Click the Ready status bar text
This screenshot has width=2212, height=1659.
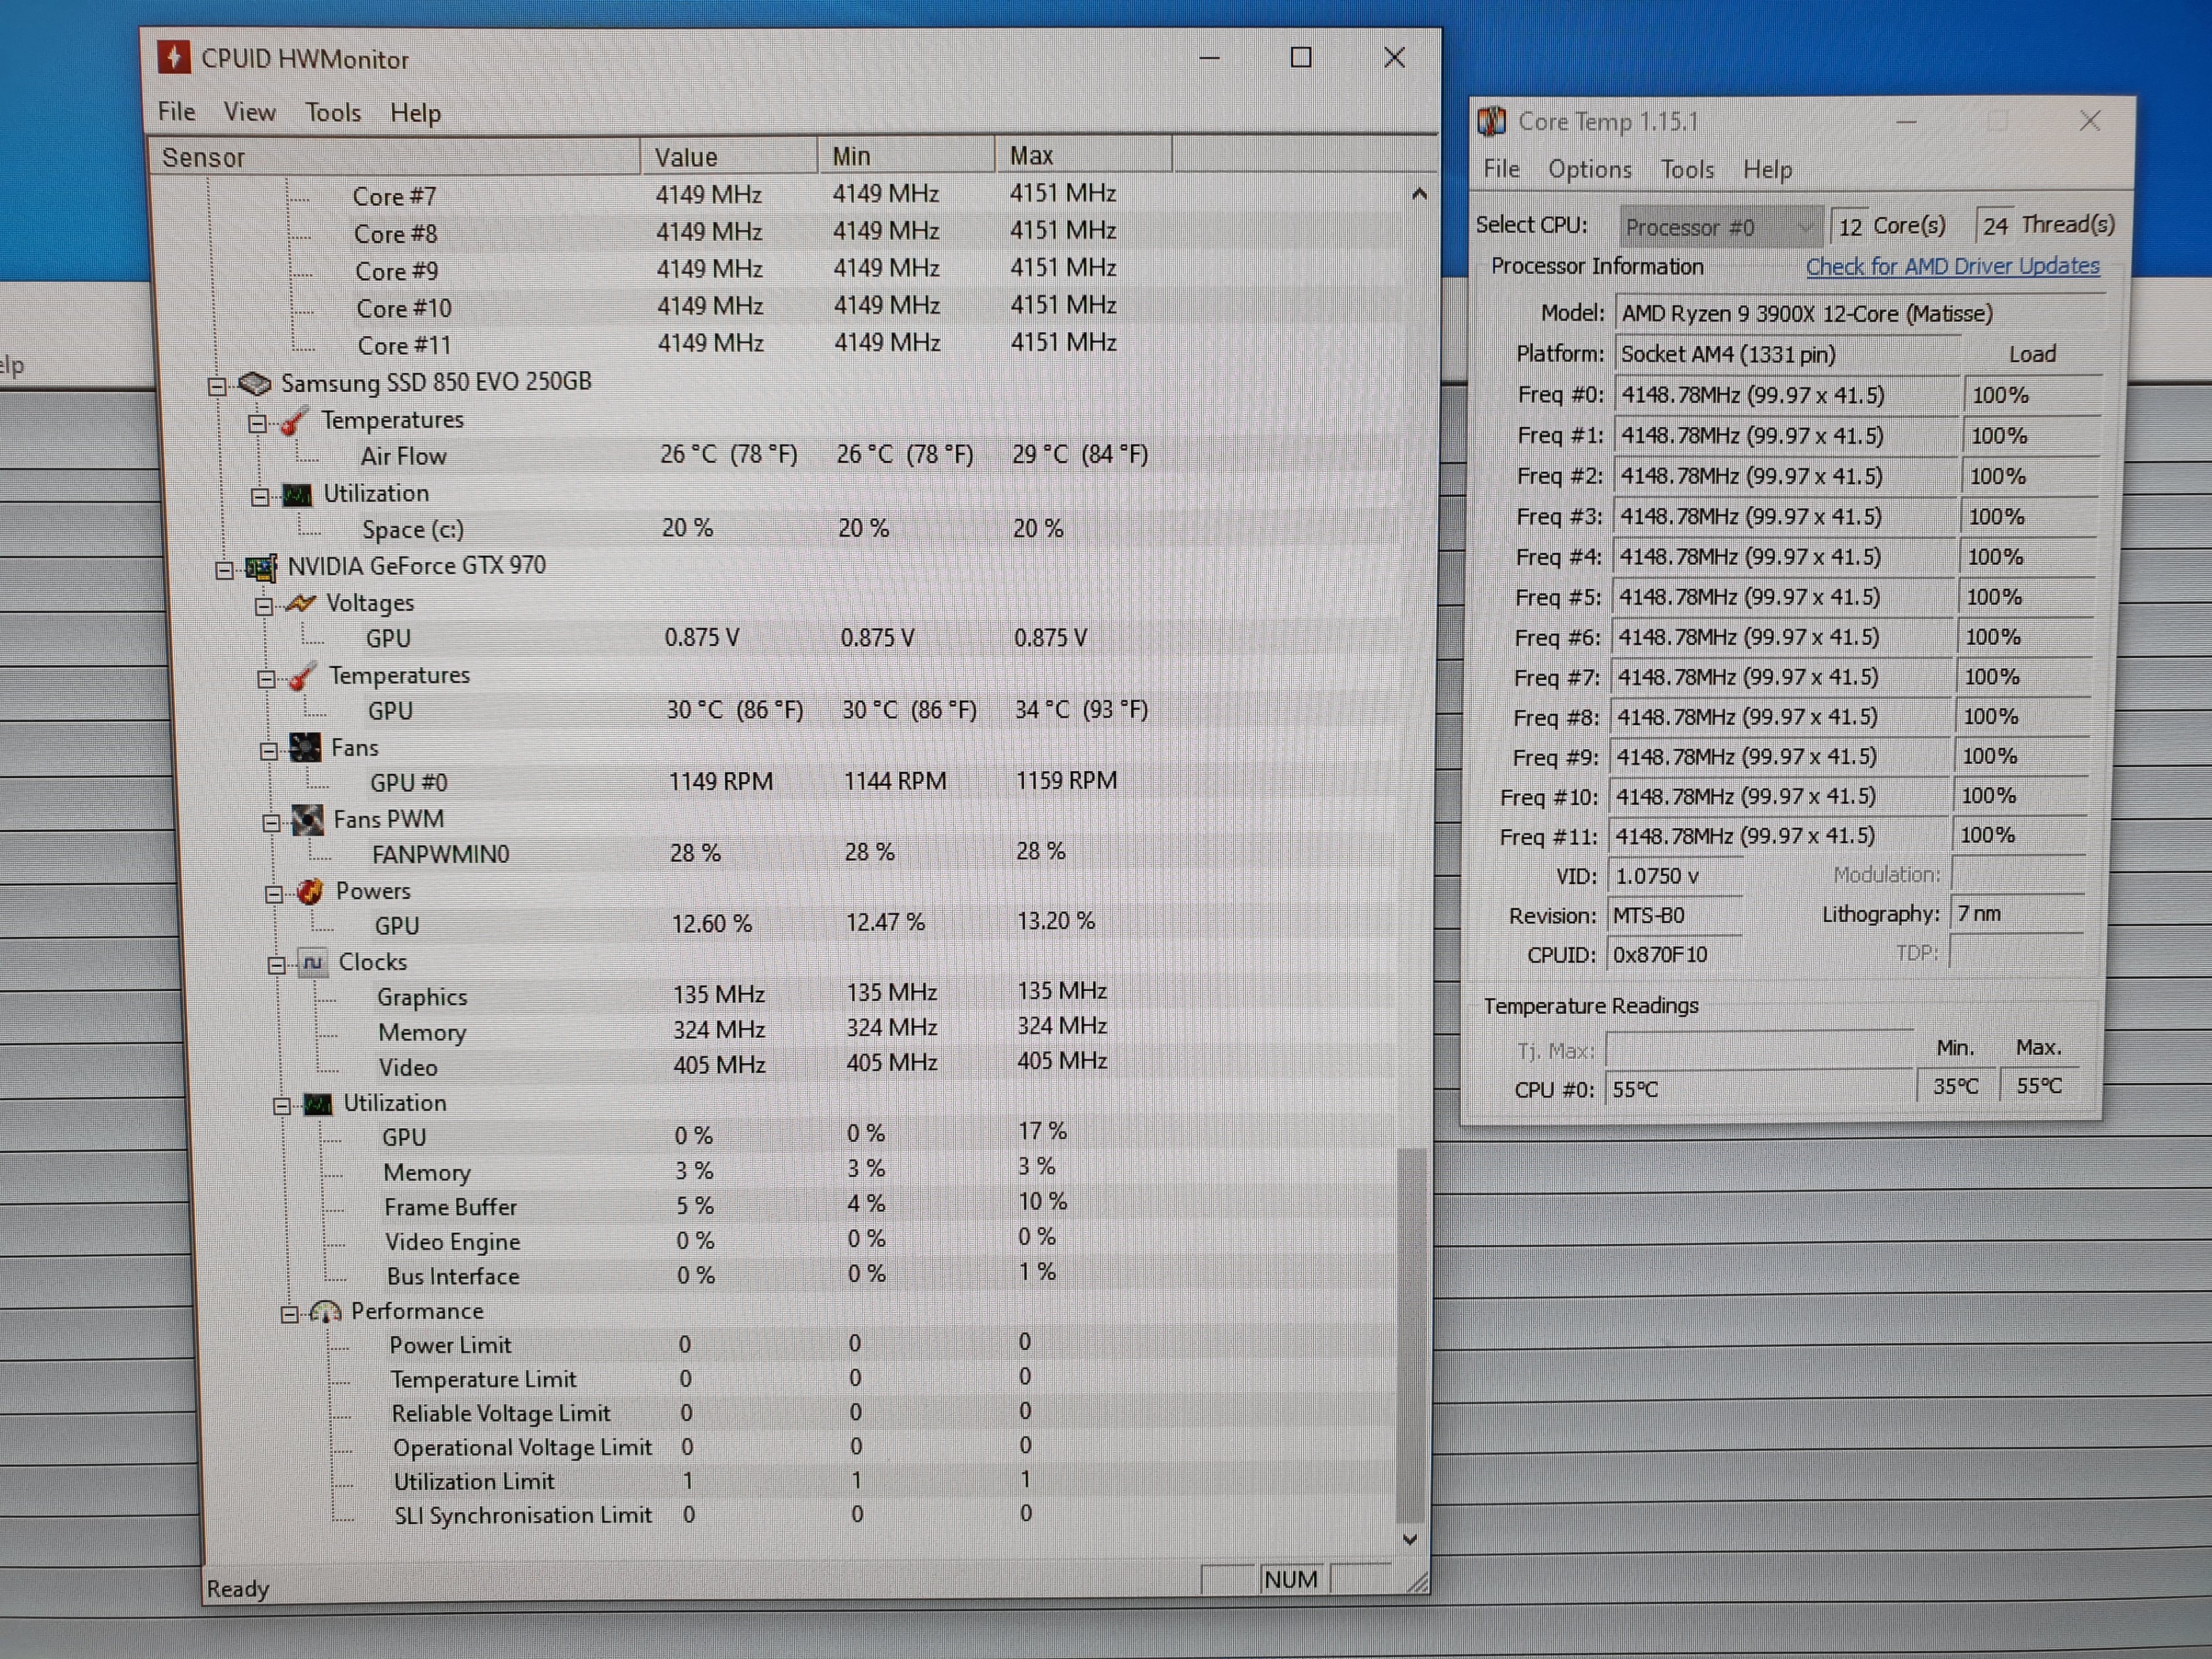point(238,1588)
